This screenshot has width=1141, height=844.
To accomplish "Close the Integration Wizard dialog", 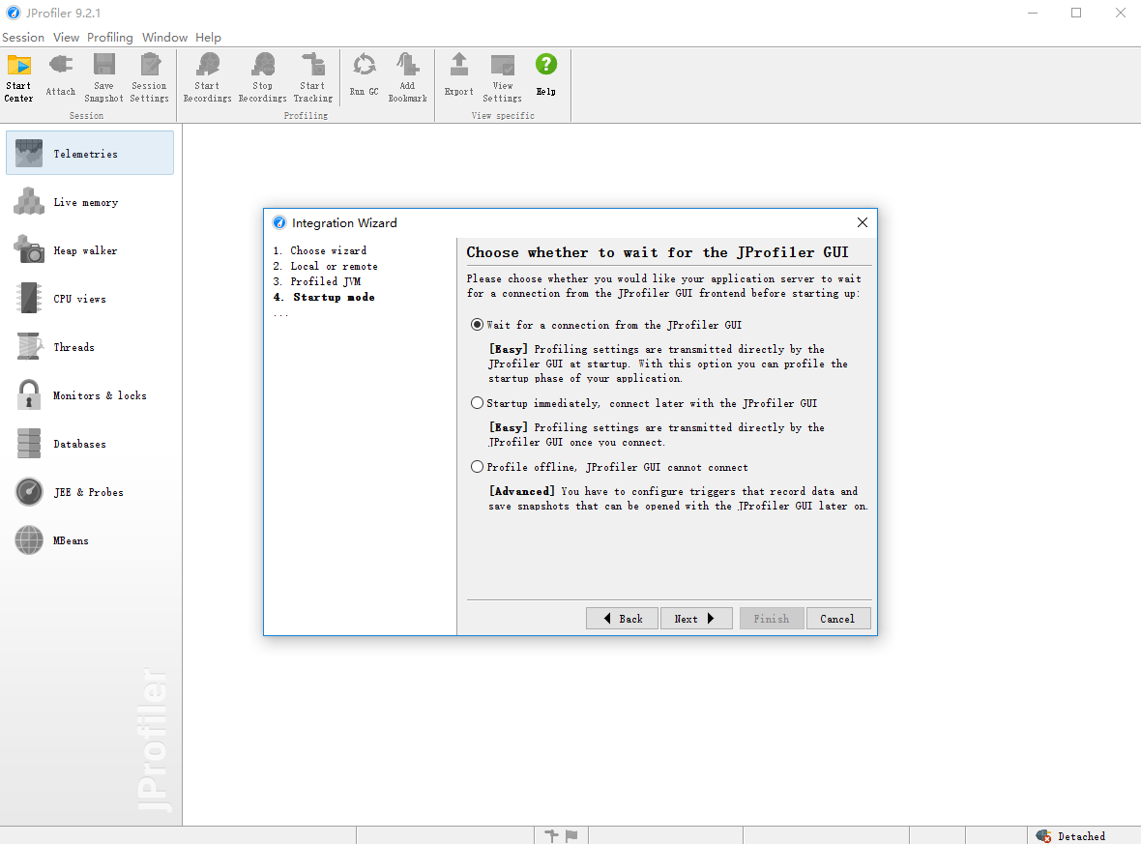I will coord(863,222).
